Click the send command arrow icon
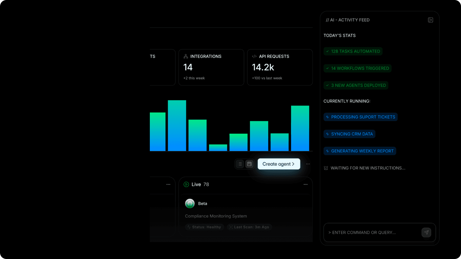Viewport: 461px width, 259px height. coord(426,232)
